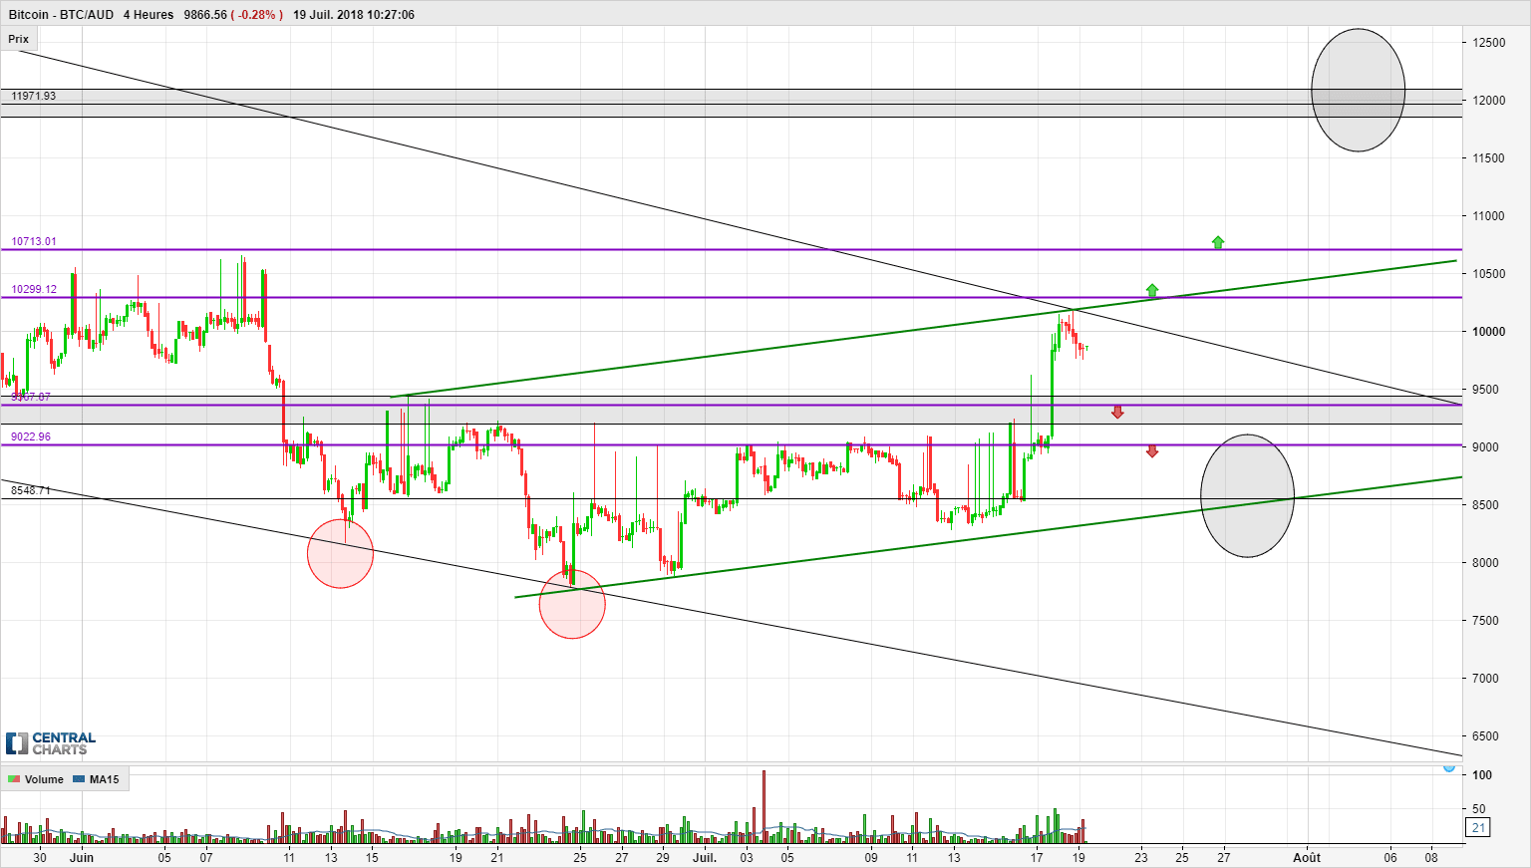
Task: Click the Juin date axis label
Action: [x=82, y=857]
